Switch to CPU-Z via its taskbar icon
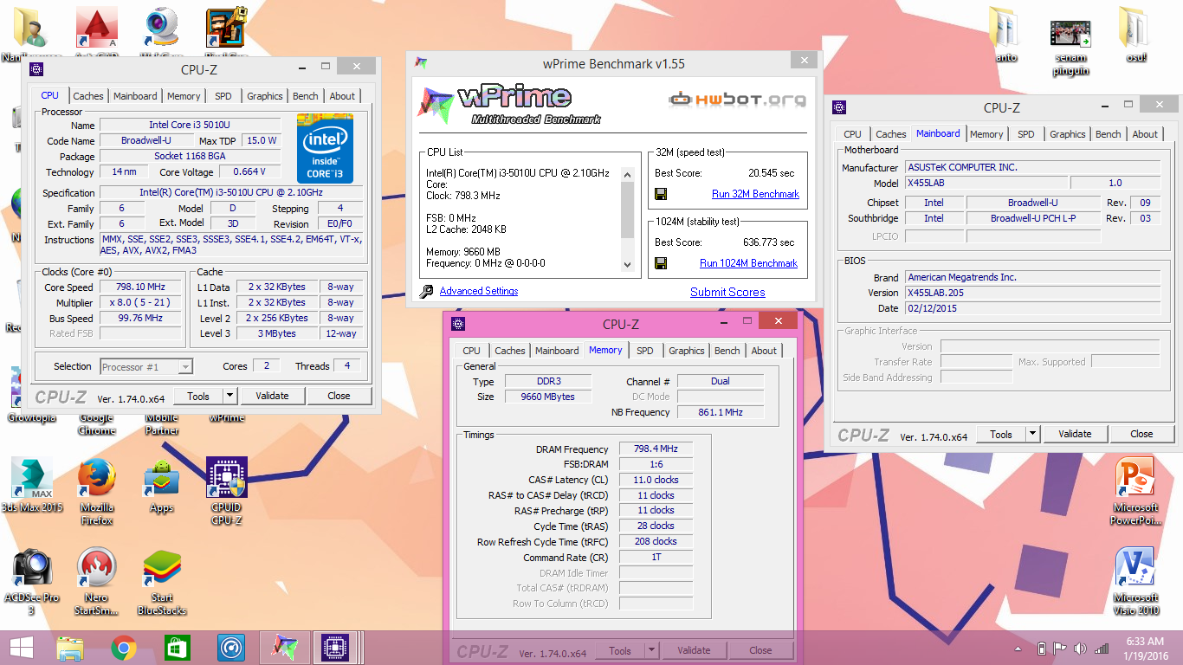 coord(335,648)
